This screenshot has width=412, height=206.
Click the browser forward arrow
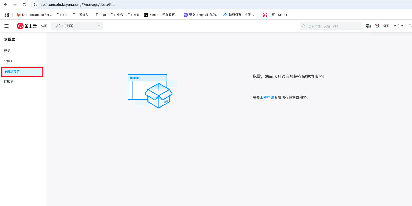tap(15, 5)
